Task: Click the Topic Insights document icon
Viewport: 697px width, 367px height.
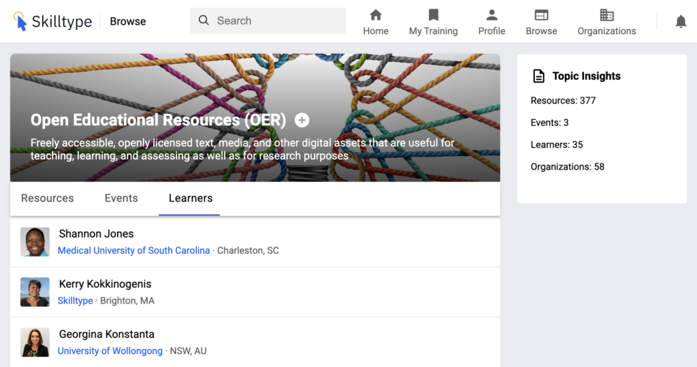Action: click(x=538, y=76)
